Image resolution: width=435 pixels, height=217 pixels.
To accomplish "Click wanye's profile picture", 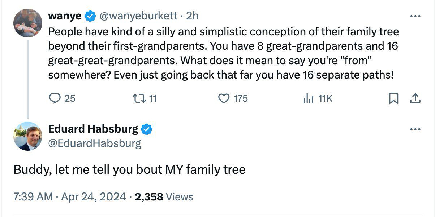I will 28,23.
